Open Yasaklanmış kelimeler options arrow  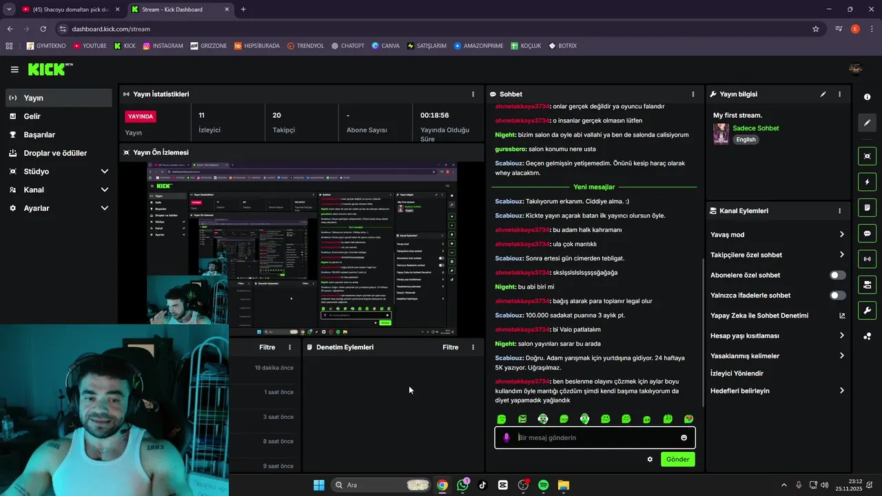(x=842, y=356)
